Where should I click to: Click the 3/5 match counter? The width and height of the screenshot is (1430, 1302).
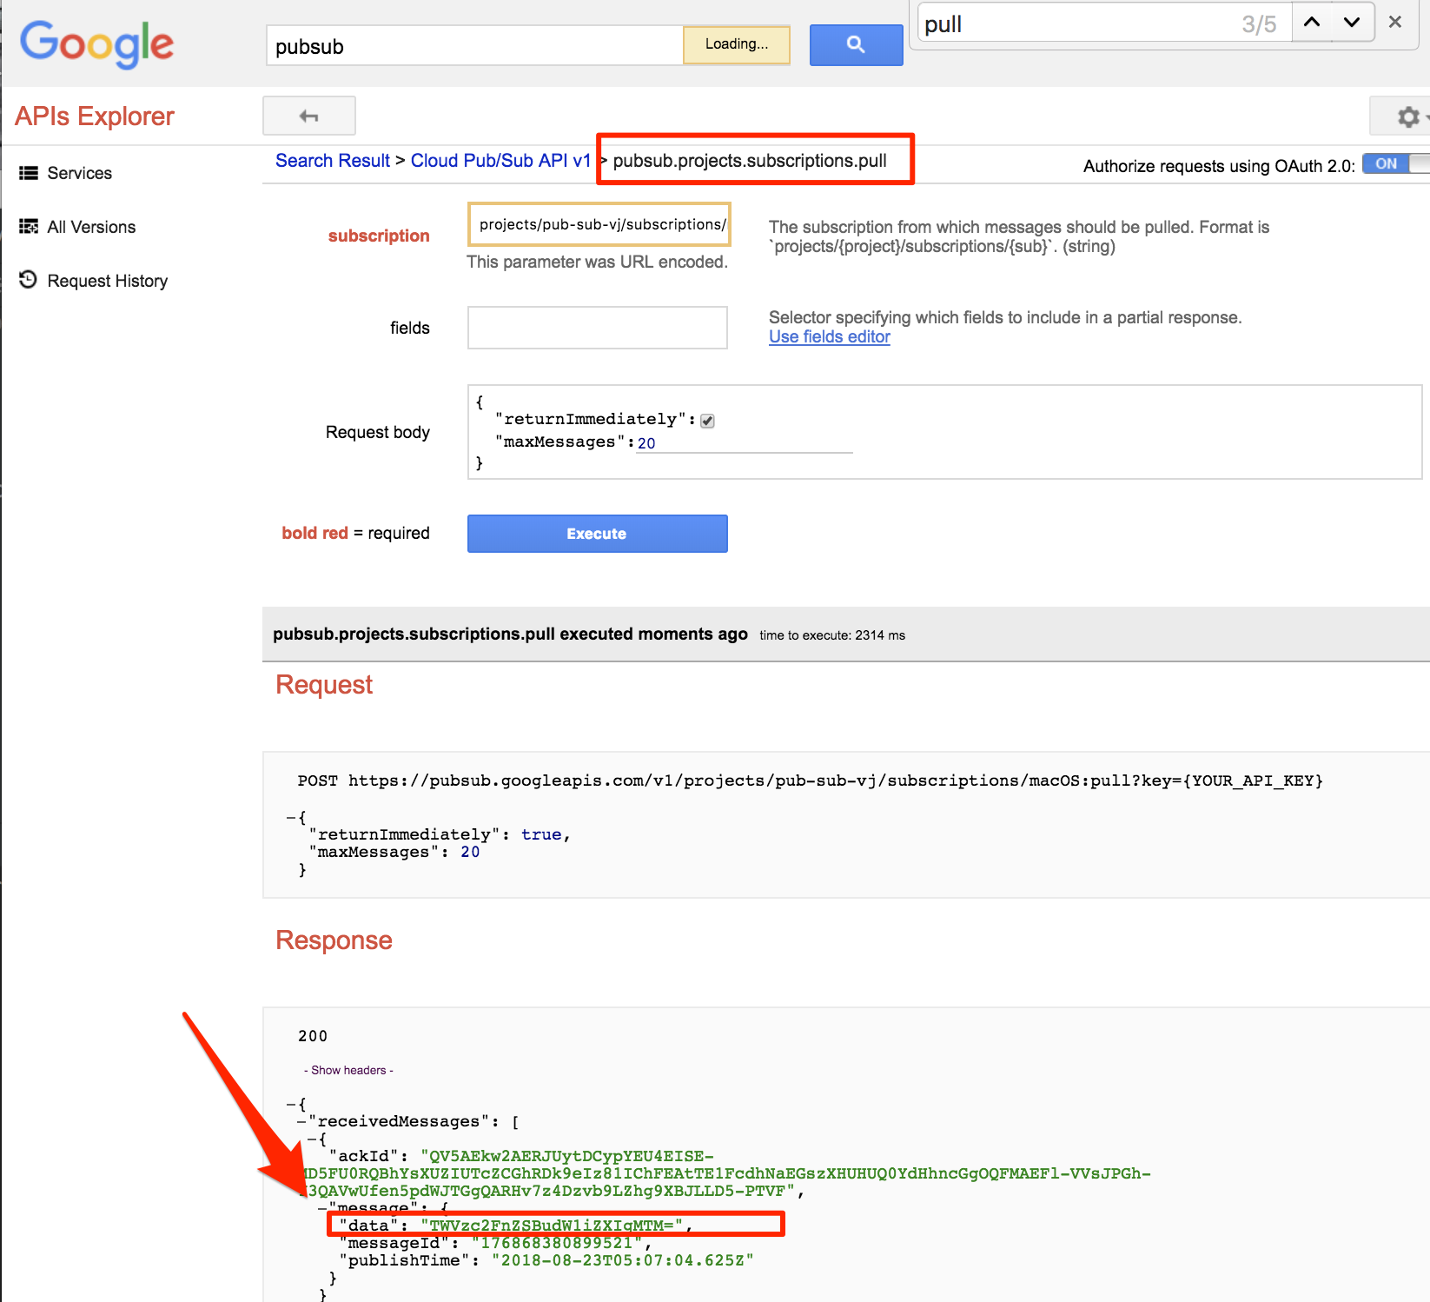1259,24
